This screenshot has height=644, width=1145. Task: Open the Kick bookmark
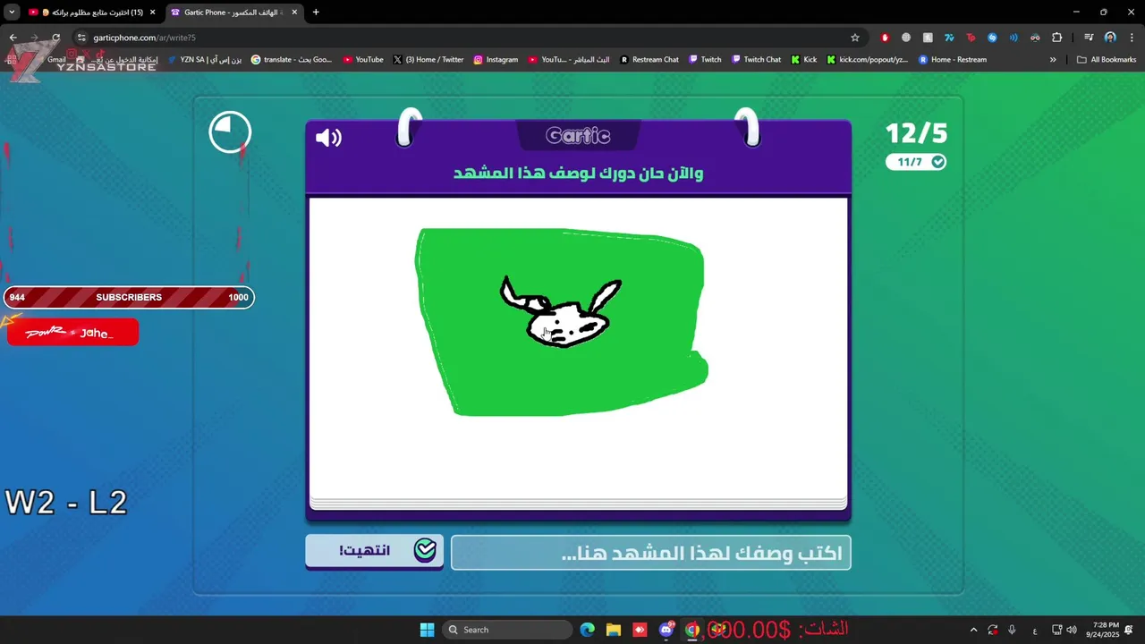[x=803, y=60]
